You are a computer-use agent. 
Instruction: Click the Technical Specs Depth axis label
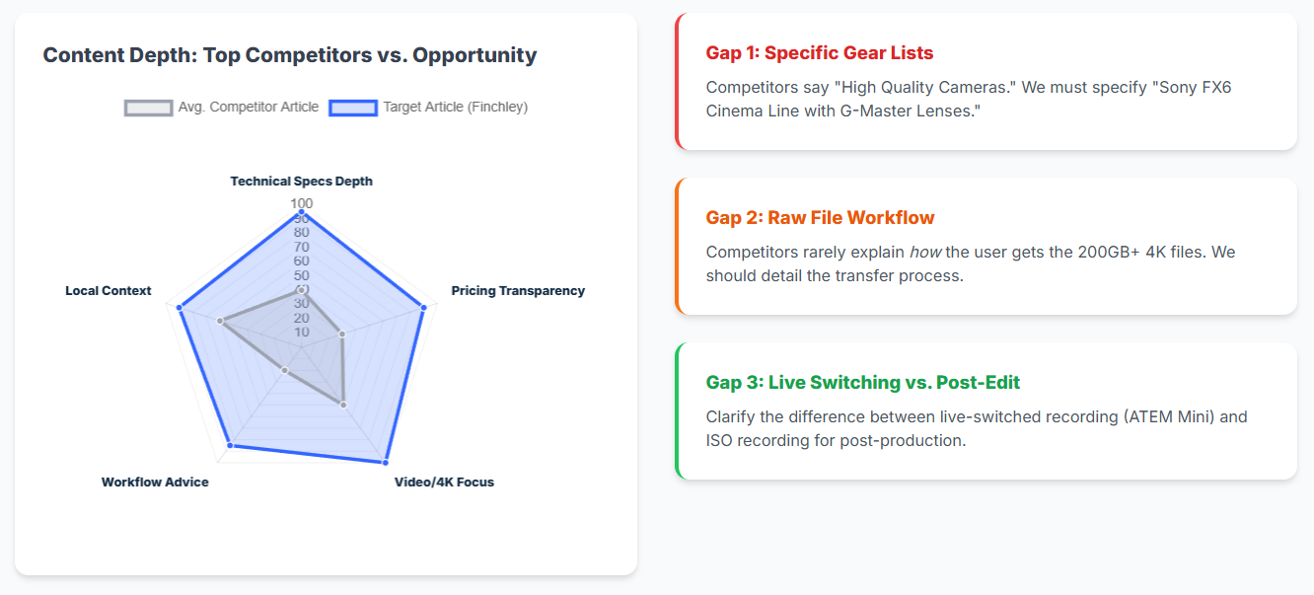[x=302, y=182]
